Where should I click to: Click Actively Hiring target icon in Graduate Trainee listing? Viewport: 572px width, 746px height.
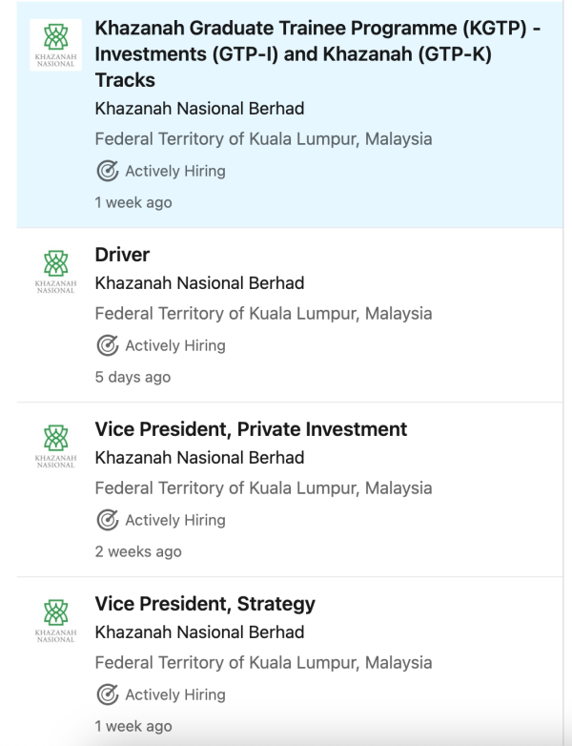[107, 172]
